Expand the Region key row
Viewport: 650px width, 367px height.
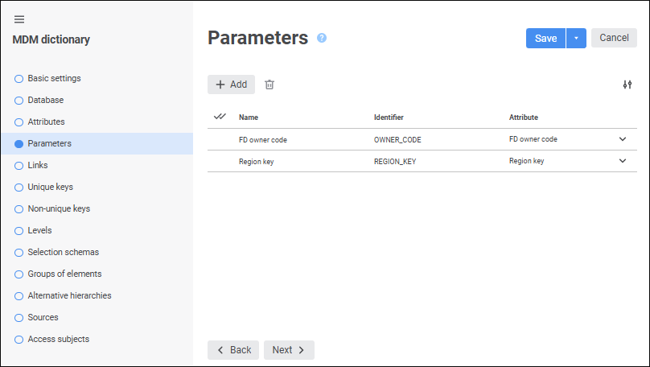[x=622, y=161]
